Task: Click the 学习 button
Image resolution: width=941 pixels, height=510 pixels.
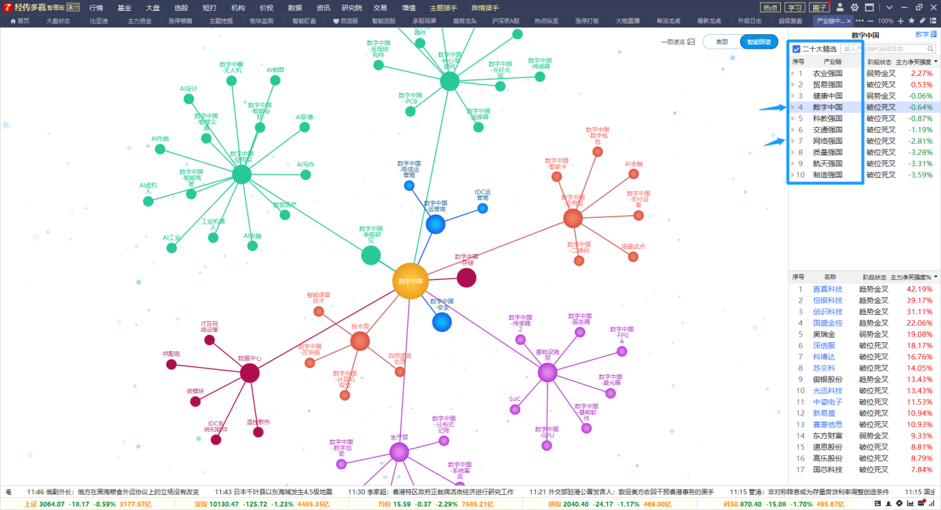Action: click(795, 8)
